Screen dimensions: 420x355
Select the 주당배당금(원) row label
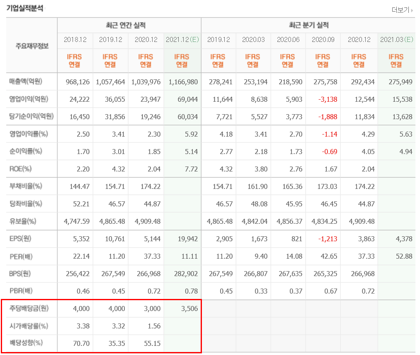(29, 308)
